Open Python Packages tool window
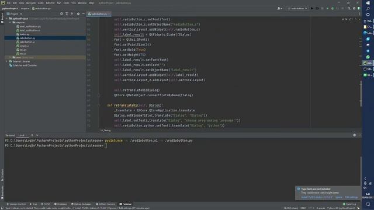The height and width of the screenshot is (210, 374). click(81, 204)
